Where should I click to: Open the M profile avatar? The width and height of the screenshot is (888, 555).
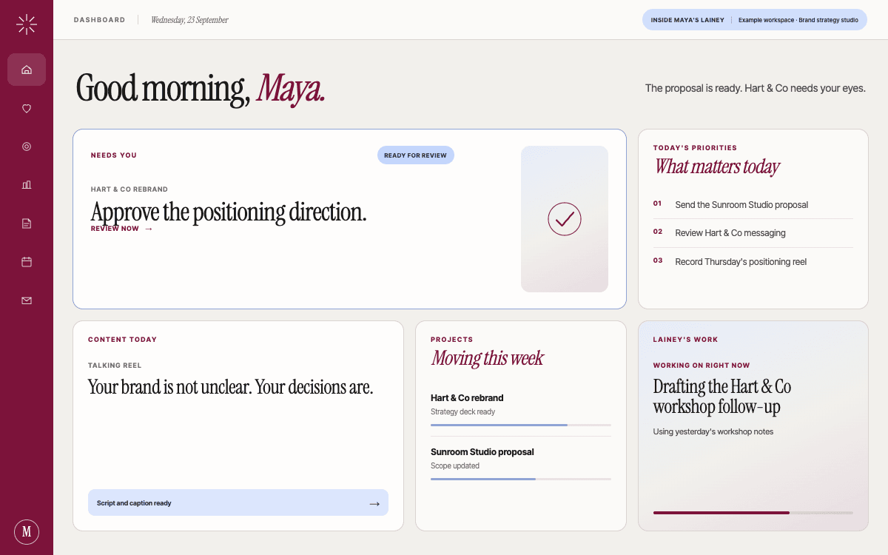pos(27,532)
